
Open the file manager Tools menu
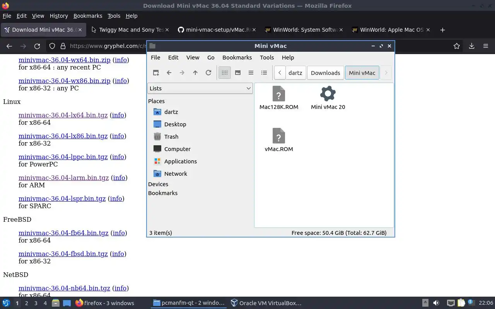(267, 57)
